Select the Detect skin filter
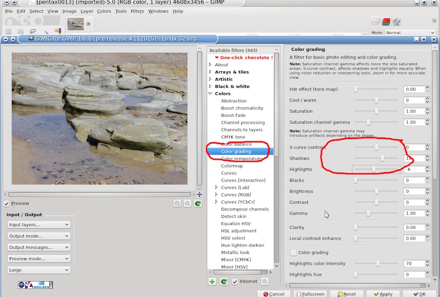440x297 pixels. point(234,216)
